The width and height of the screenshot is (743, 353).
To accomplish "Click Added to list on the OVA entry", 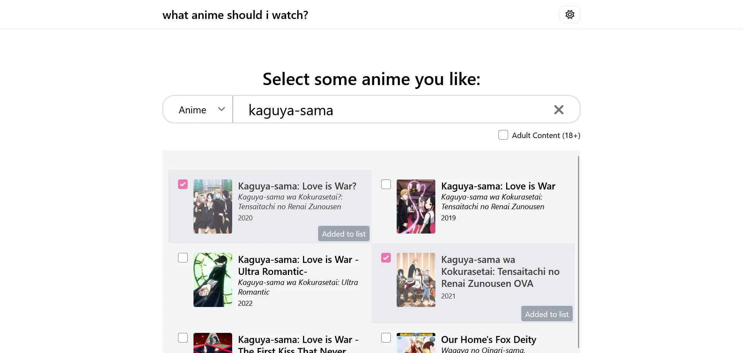I will pos(546,314).
